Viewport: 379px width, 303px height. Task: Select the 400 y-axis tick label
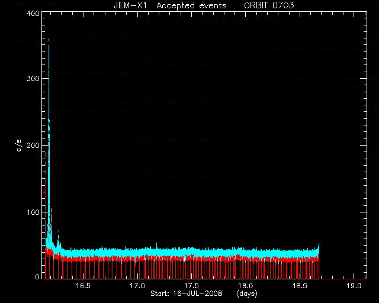tap(33, 14)
